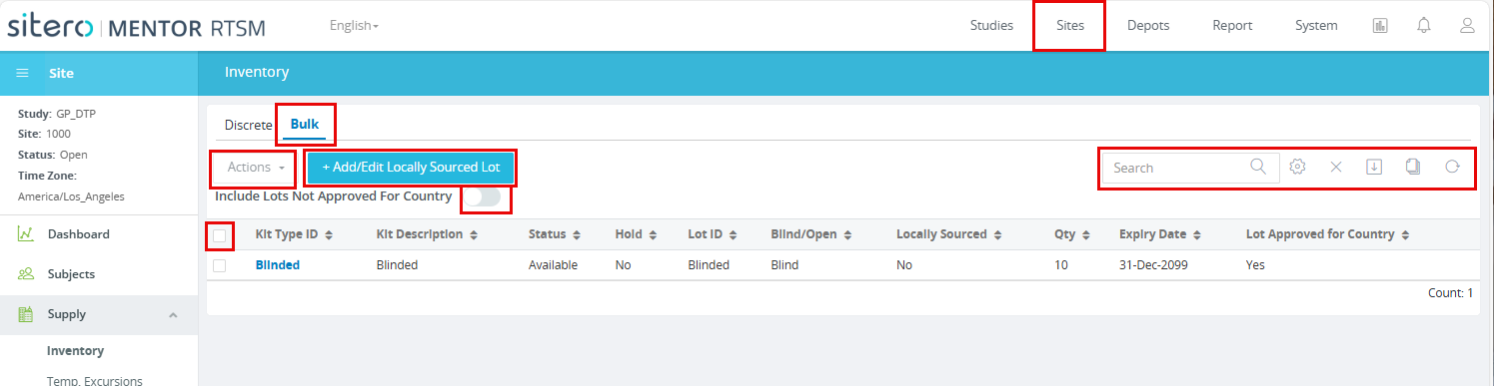Copy table data with the copy icon
The width and height of the screenshot is (1494, 386).
pyautogui.click(x=1412, y=167)
